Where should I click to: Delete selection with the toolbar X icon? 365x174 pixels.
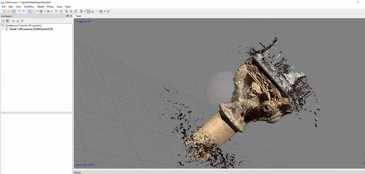click(56, 11)
